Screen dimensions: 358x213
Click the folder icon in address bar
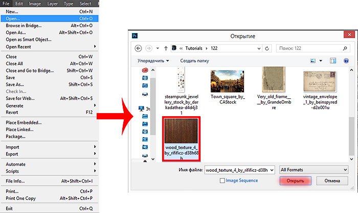click(x=174, y=48)
